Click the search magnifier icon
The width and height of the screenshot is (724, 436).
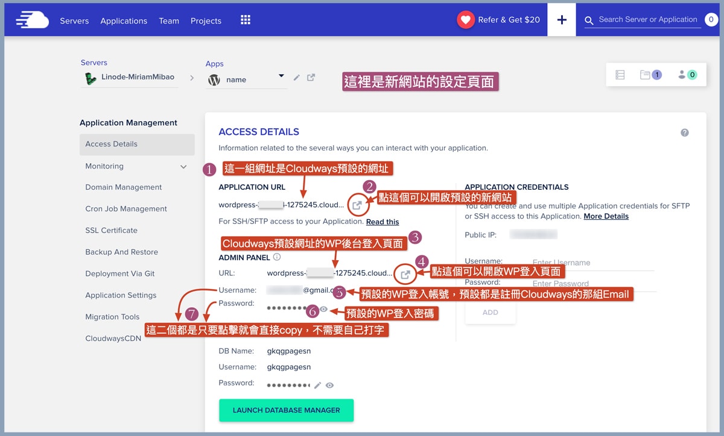(589, 20)
